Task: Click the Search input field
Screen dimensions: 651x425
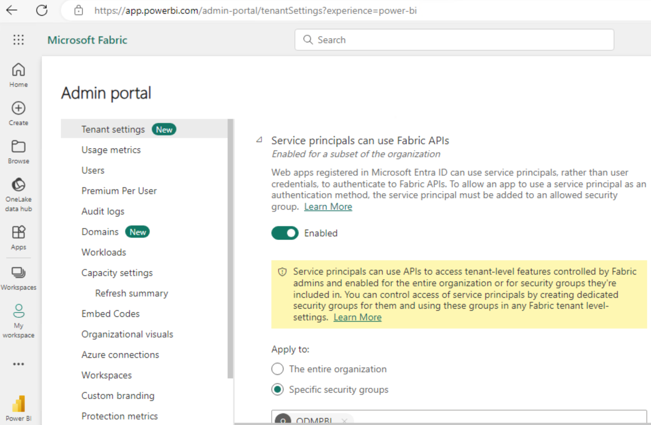Action: click(x=454, y=40)
